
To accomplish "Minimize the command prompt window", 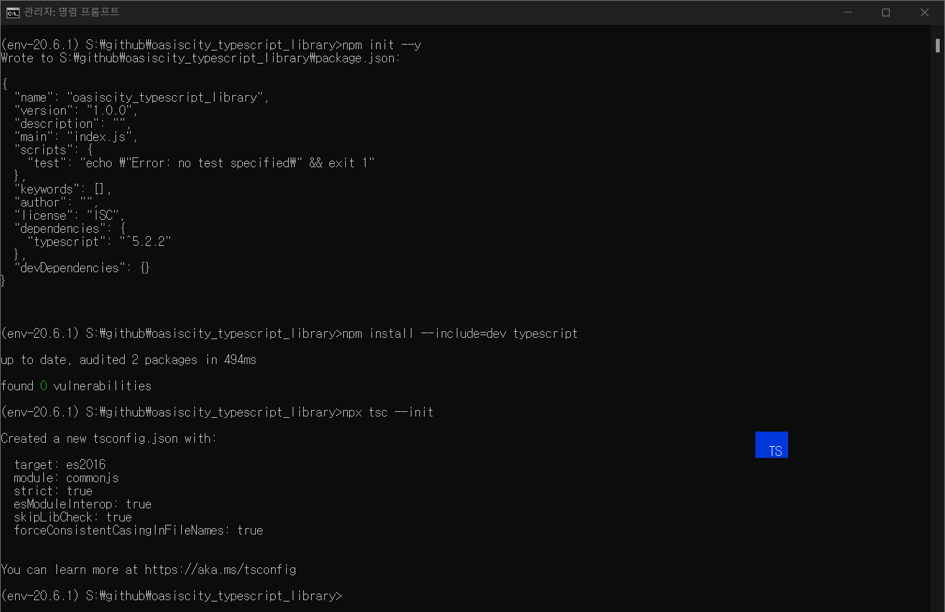I will (848, 12).
